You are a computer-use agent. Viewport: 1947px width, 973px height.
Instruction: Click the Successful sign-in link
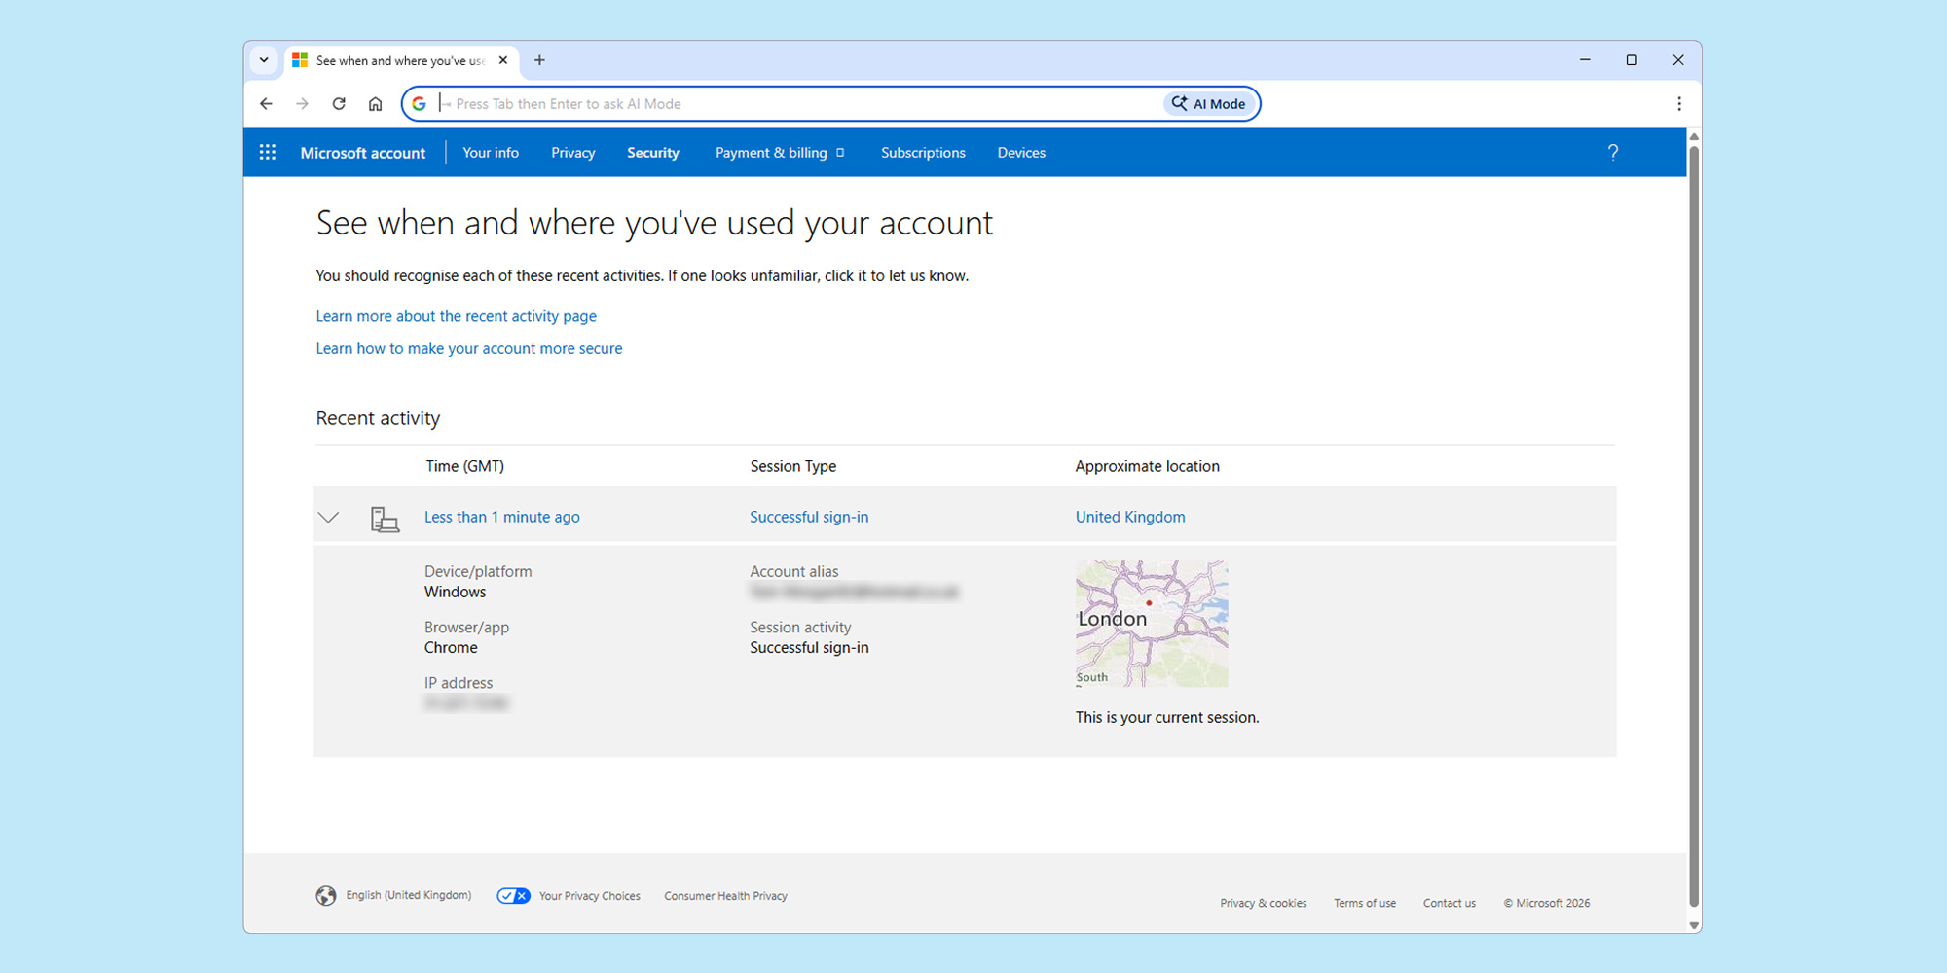point(809,517)
